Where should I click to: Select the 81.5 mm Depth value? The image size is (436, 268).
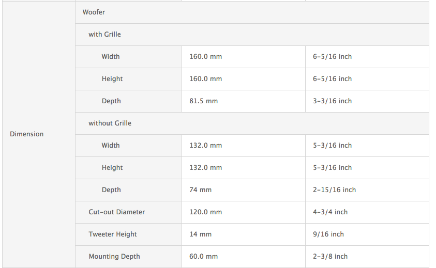click(x=204, y=101)
